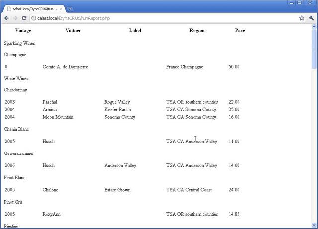Click the Armida vintner cell

pos(50,109)
